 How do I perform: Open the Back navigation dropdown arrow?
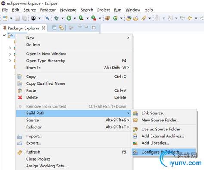(x=196, y=18)
